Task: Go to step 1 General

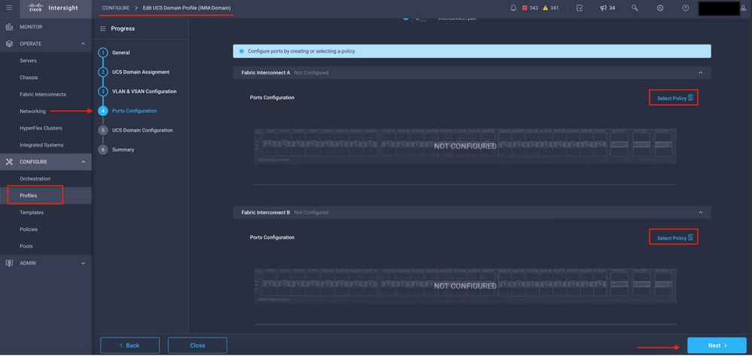Action: (x=115, y=53)
